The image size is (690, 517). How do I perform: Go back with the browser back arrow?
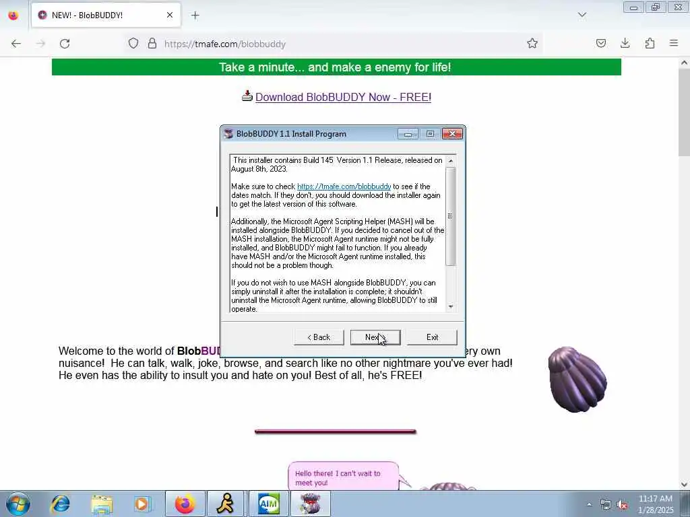tap(16, 44)
